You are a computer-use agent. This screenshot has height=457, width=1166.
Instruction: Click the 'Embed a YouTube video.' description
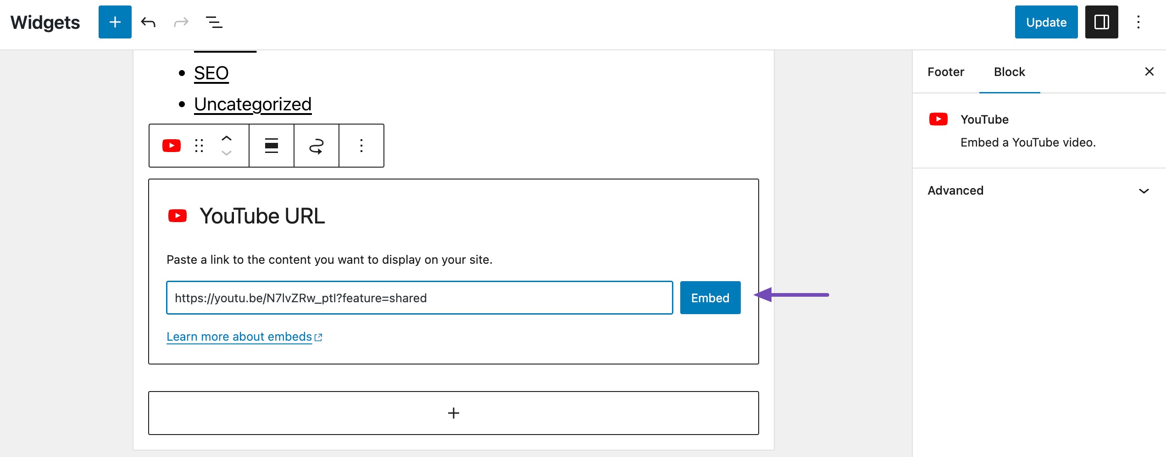pos(1028,142)
